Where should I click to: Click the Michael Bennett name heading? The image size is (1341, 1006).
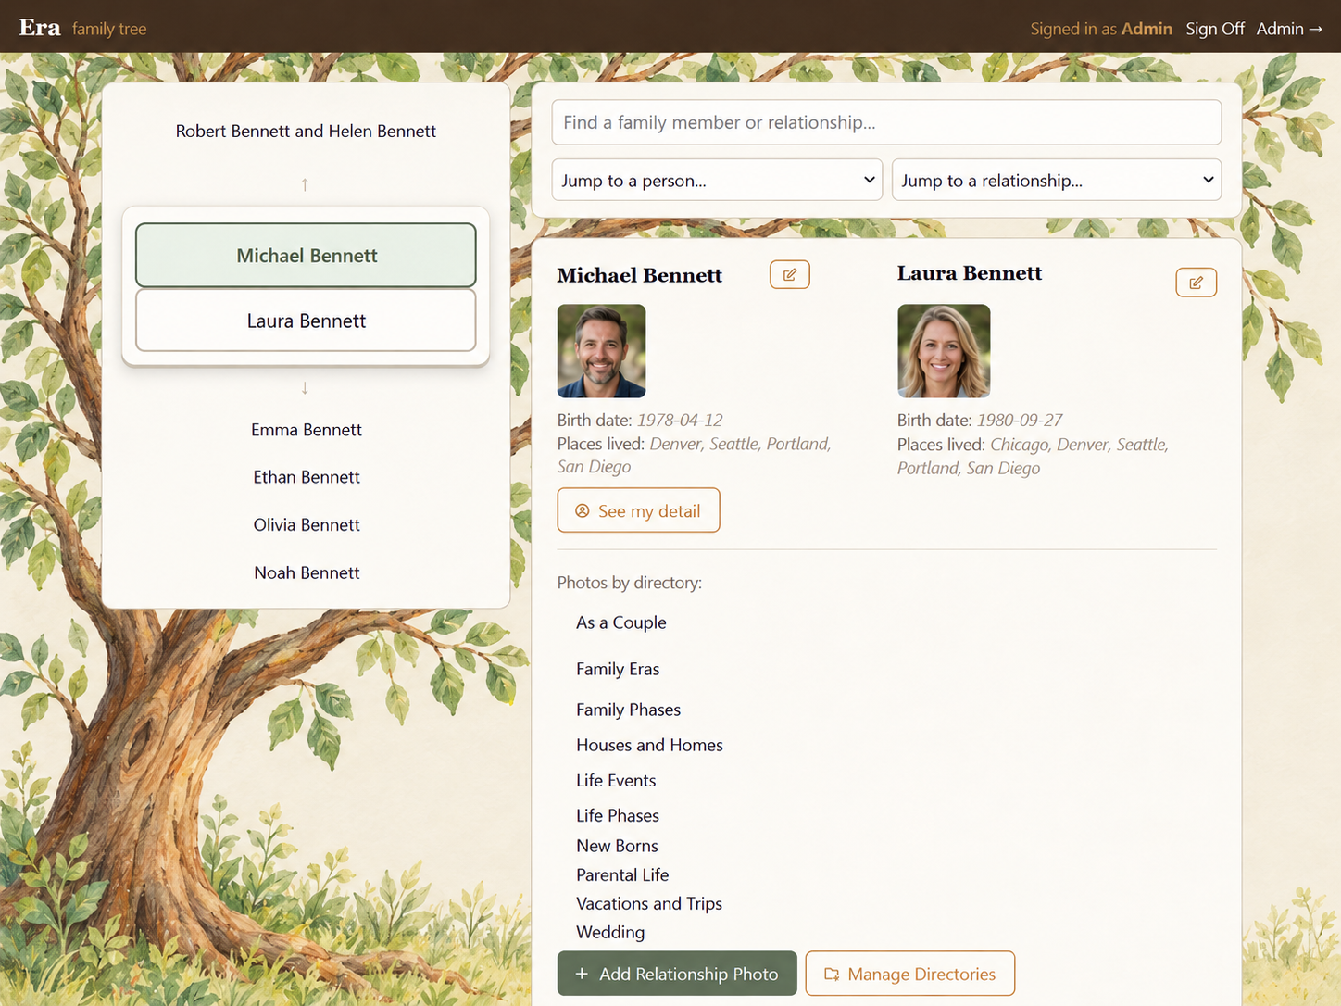pos(639,275)
